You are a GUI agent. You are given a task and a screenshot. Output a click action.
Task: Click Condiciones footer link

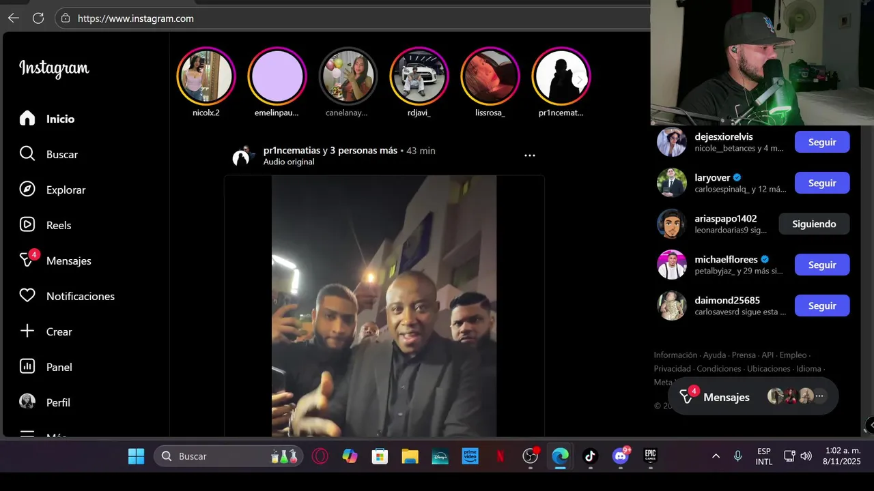(x=719, y=369)
